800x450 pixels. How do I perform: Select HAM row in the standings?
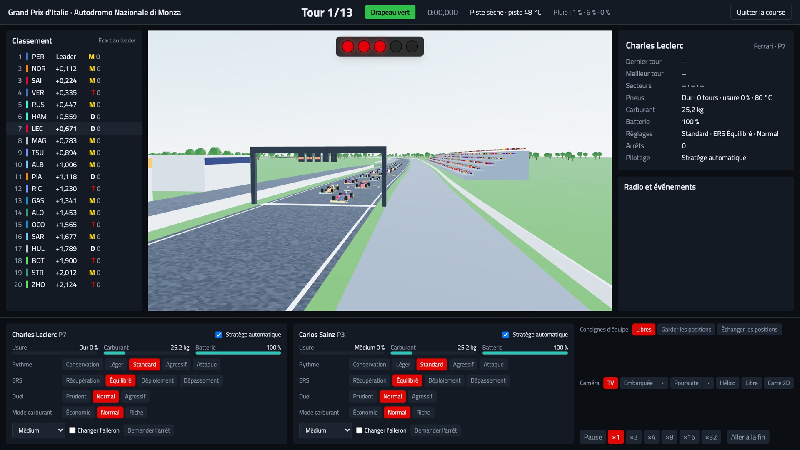[74, 117]
